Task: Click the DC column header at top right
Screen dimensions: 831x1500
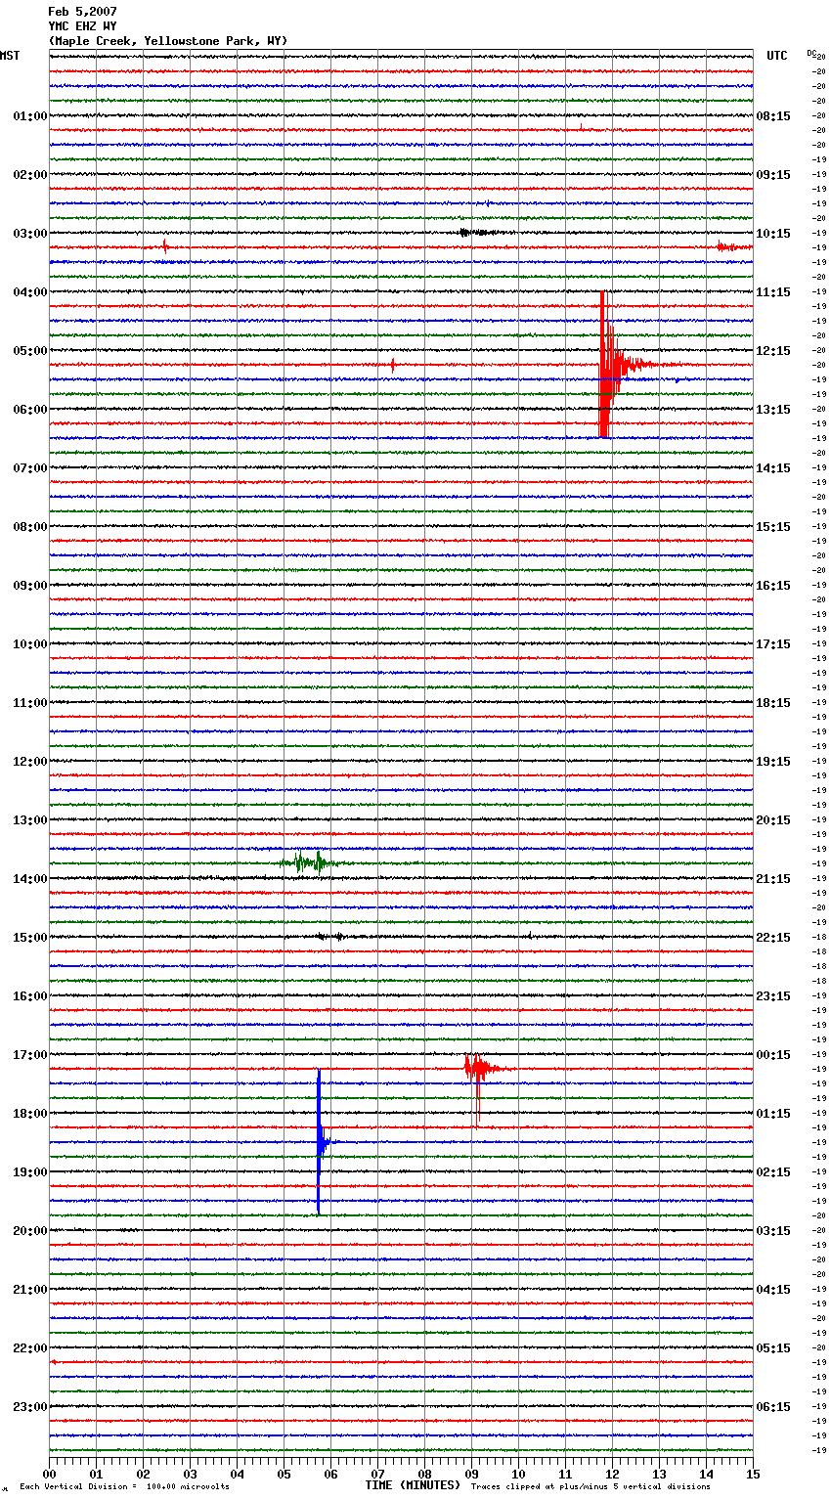Action: pos(811,53)
